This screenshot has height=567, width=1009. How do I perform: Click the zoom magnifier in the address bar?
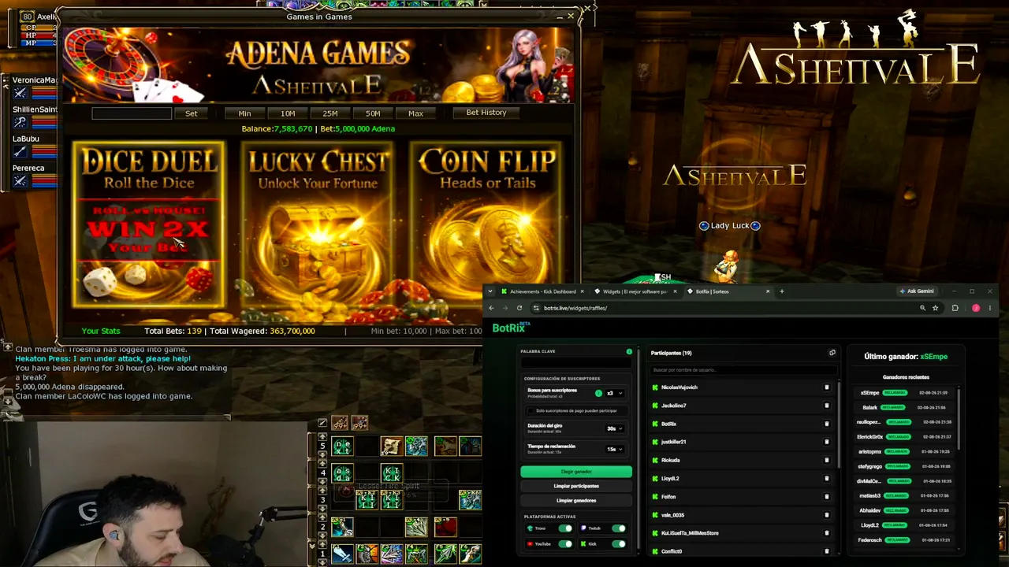coord(922,308)
